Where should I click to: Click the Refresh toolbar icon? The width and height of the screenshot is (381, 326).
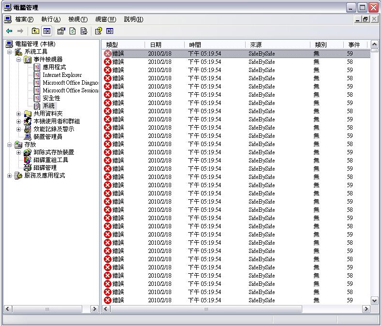tap(73, 31)
